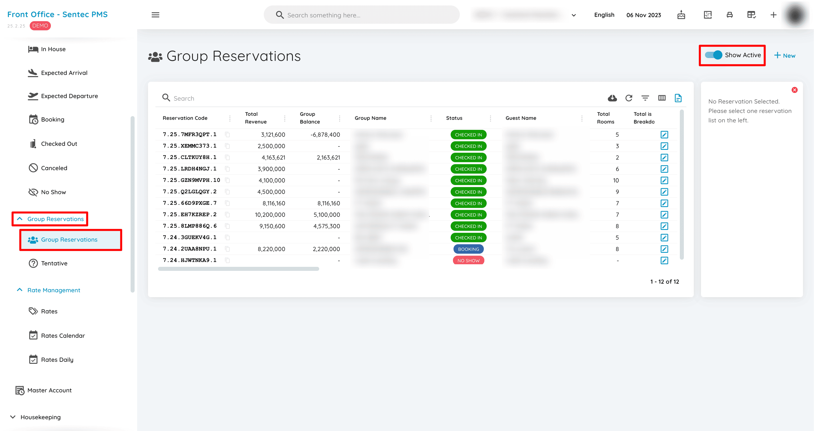Edit reservation 7.25.7MFR3QPT.1 with pencil icon
823x431 pixels.
point(664,135)
